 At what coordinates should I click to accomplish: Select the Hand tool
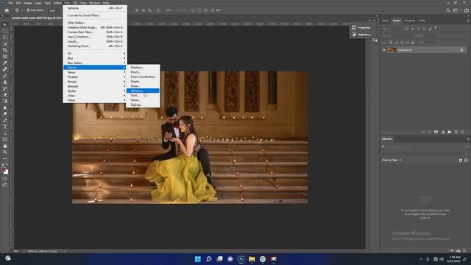tap(5, 146)
